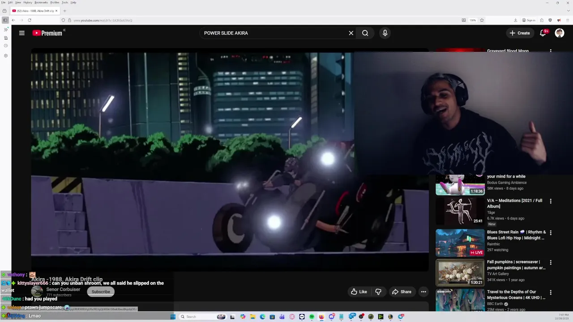Open the History menu

[27, 2]
